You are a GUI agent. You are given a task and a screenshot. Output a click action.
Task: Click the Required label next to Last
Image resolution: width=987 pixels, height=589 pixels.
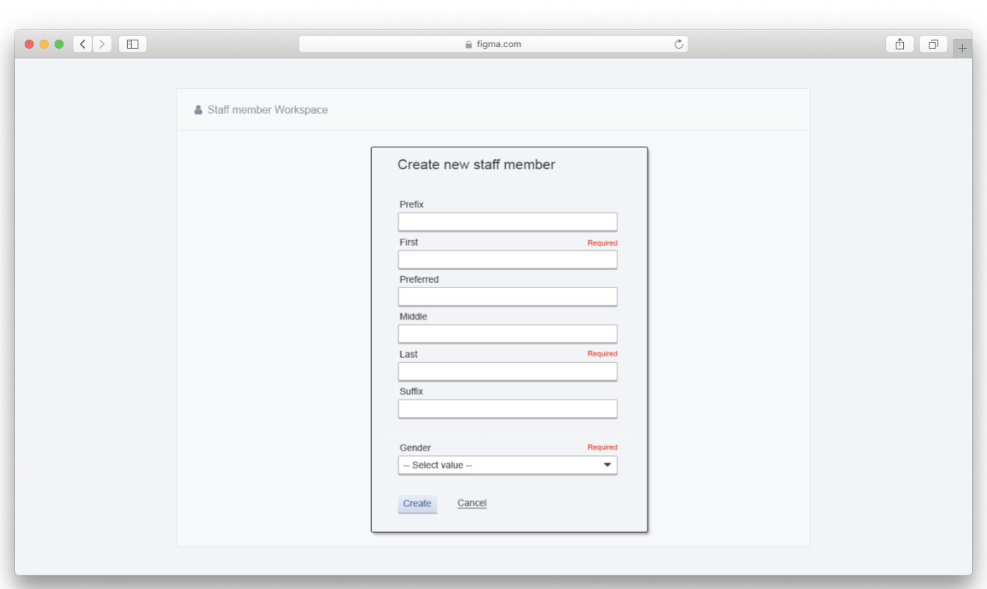[602, 353]
